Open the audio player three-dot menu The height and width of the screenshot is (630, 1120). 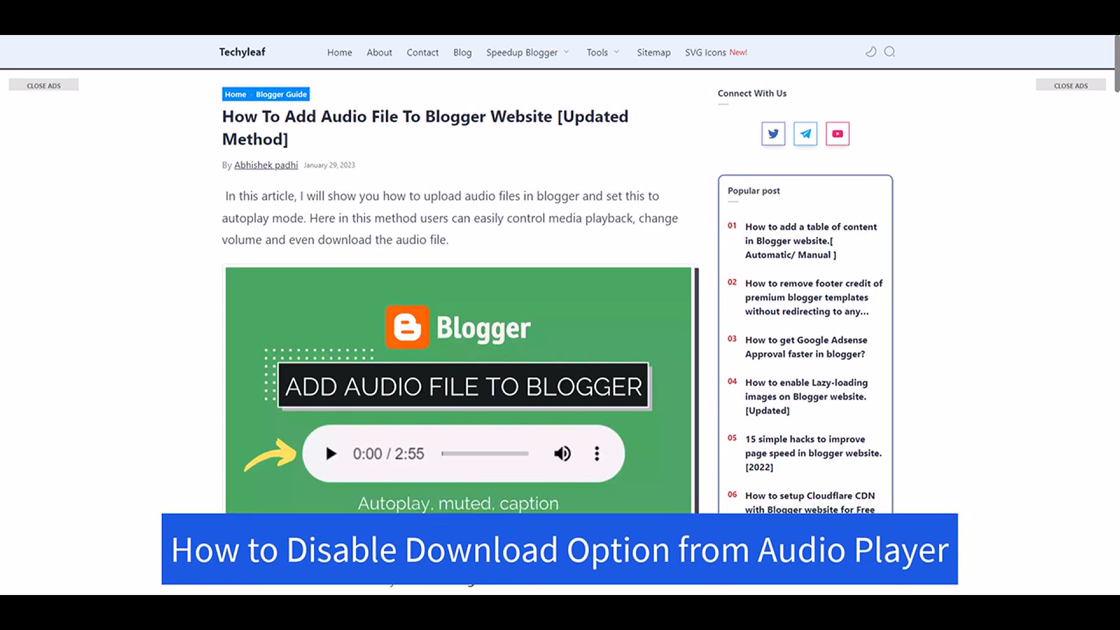coord(597,453)
